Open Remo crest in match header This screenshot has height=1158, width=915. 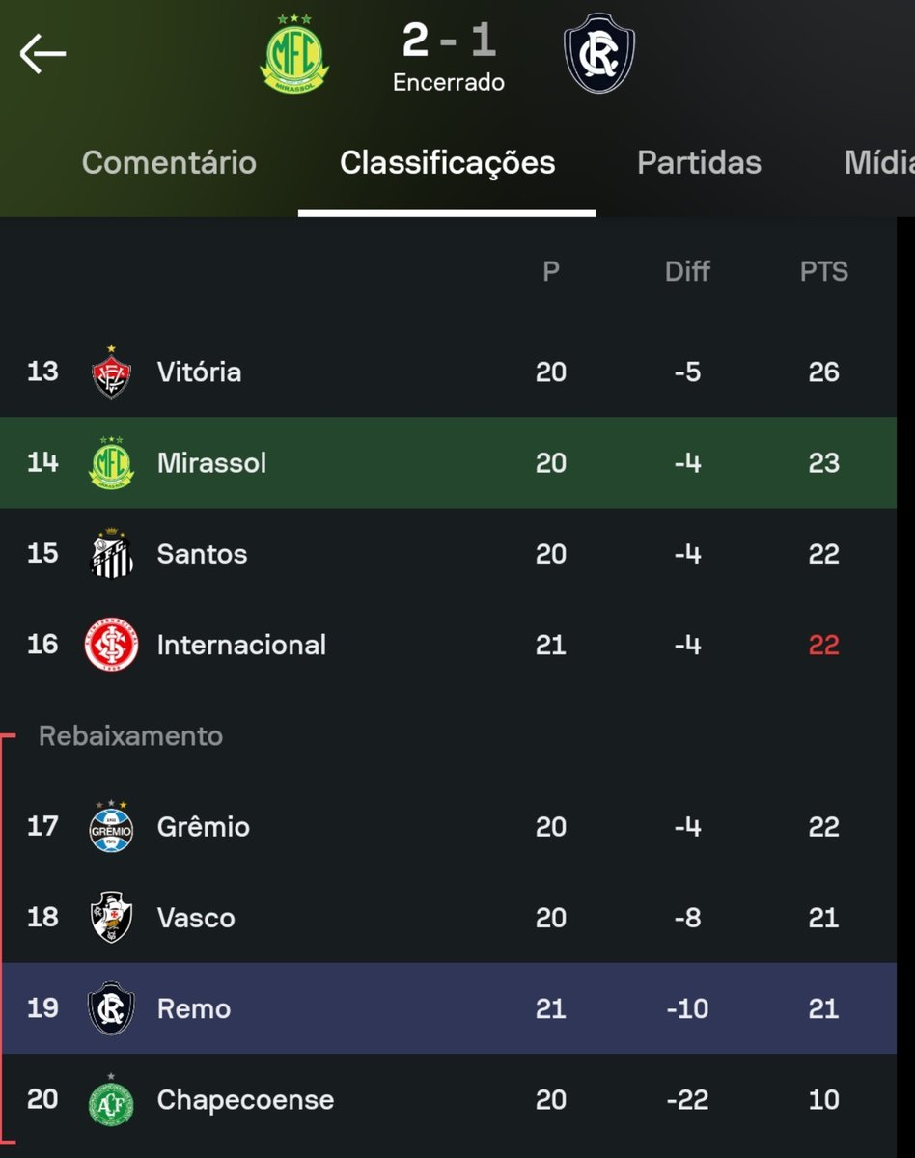click(599, 53)
